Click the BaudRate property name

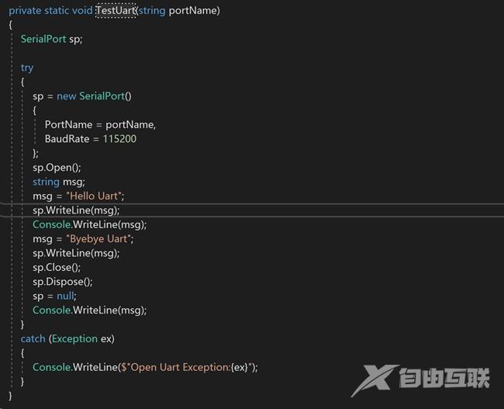click(x=68, y=139)
